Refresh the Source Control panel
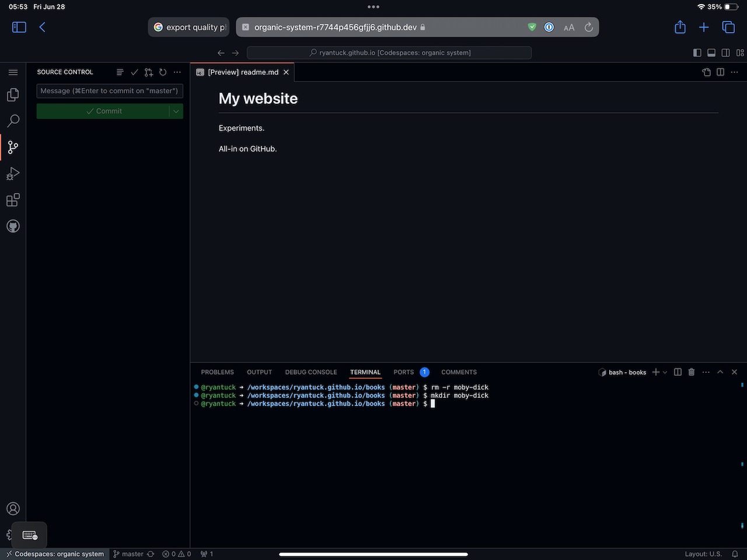The height and width of the screenshot is (560, 747). (163, 72)
